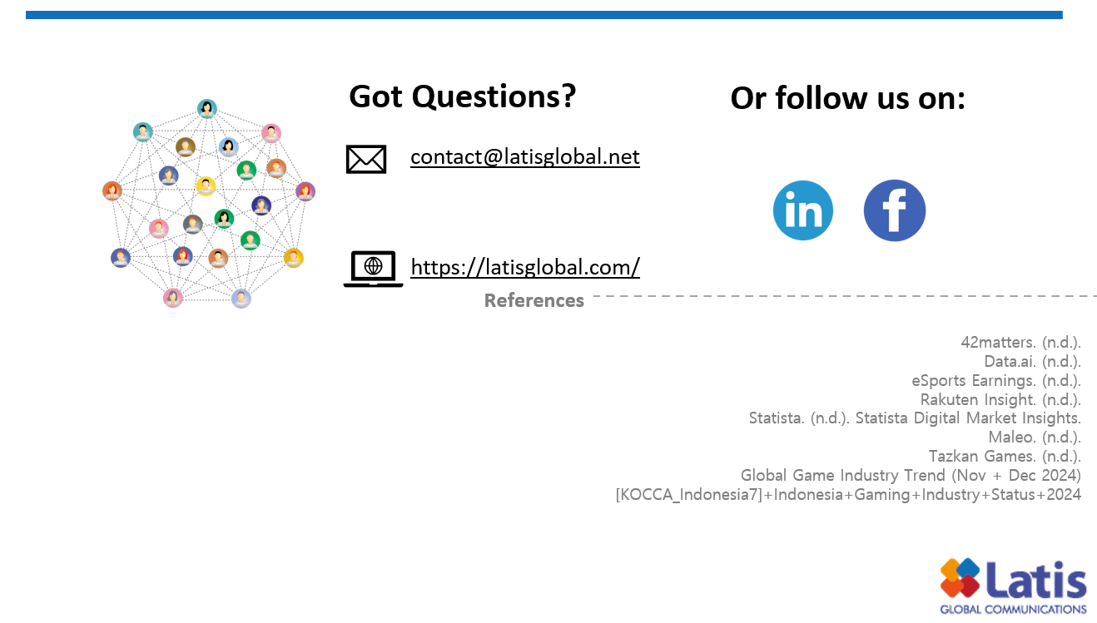Click the 42matters. (n.d.). reference
The image size is (1097, 623).
[x=1020, y=342]
